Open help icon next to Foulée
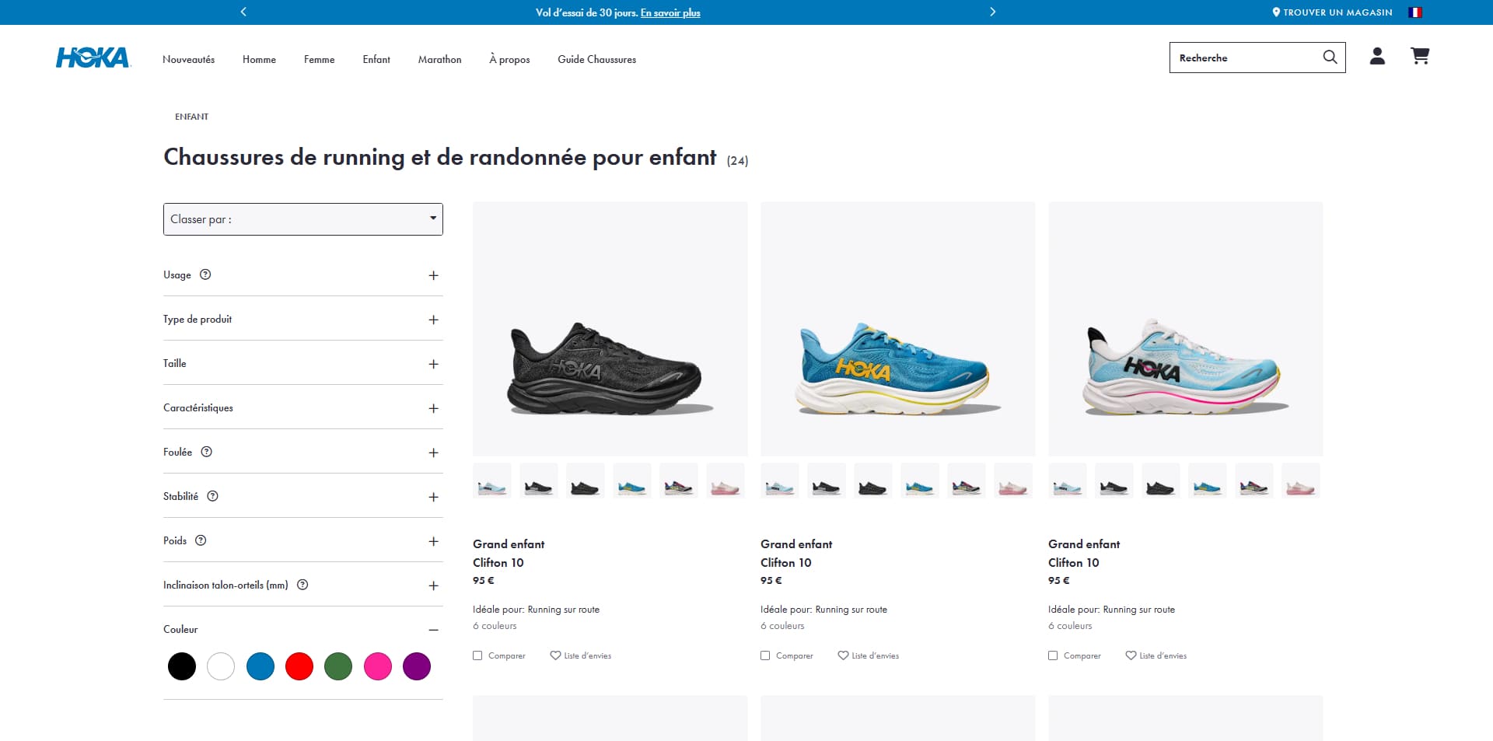This screenshot has width=1493, height=741. coord(207,452)
